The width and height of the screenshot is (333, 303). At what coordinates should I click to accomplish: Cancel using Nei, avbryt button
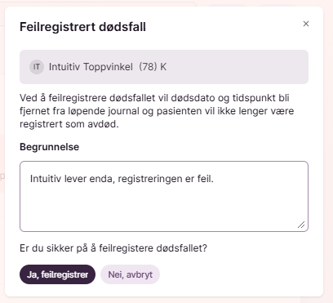coord(131,274)
